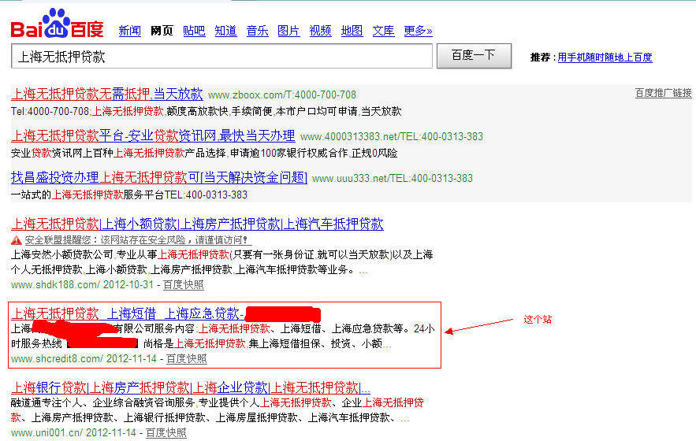Image resolution: width=696 pixels, height=441 pixels.
Task: Open 昌盛投资 sponsored result title
Action: (x=158, y=177)
